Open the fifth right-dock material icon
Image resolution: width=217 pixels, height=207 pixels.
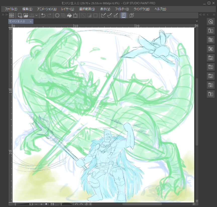click(x=211, y=58)
